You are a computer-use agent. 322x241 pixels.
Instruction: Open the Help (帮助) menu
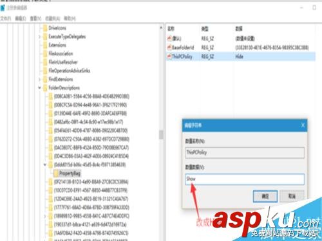[70, 19]
